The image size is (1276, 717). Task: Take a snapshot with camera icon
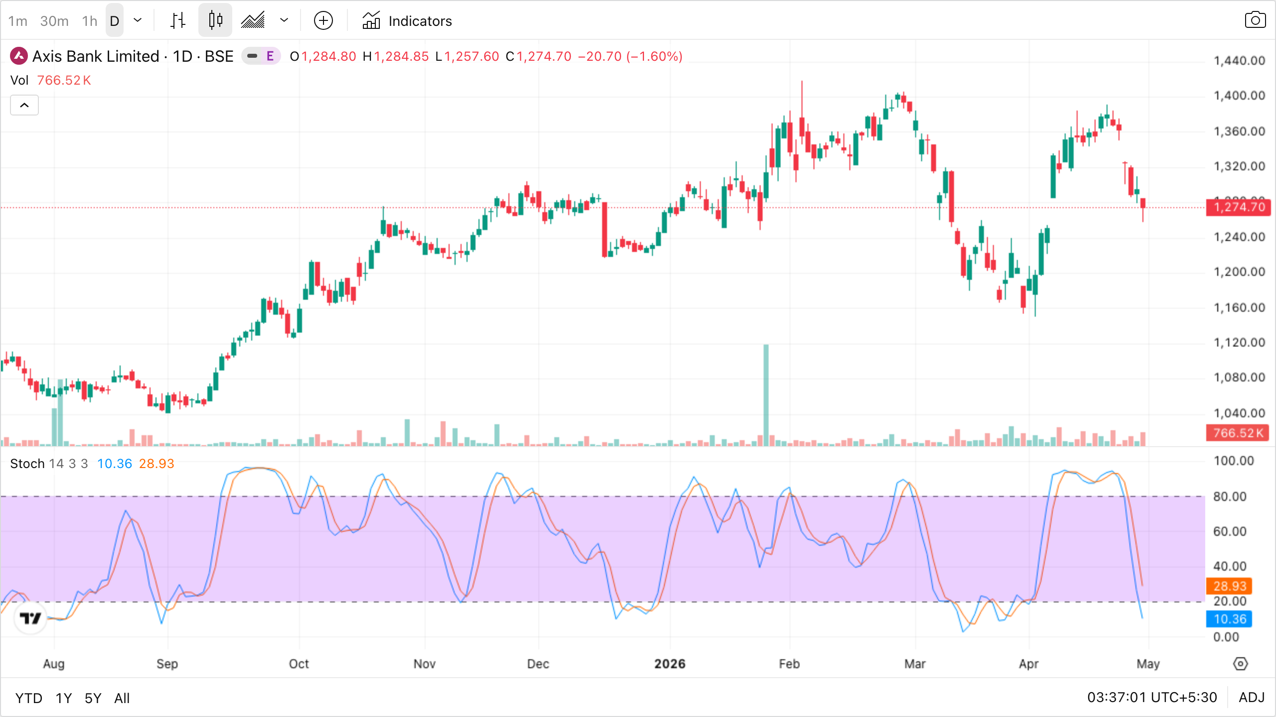coord(1255,20)
